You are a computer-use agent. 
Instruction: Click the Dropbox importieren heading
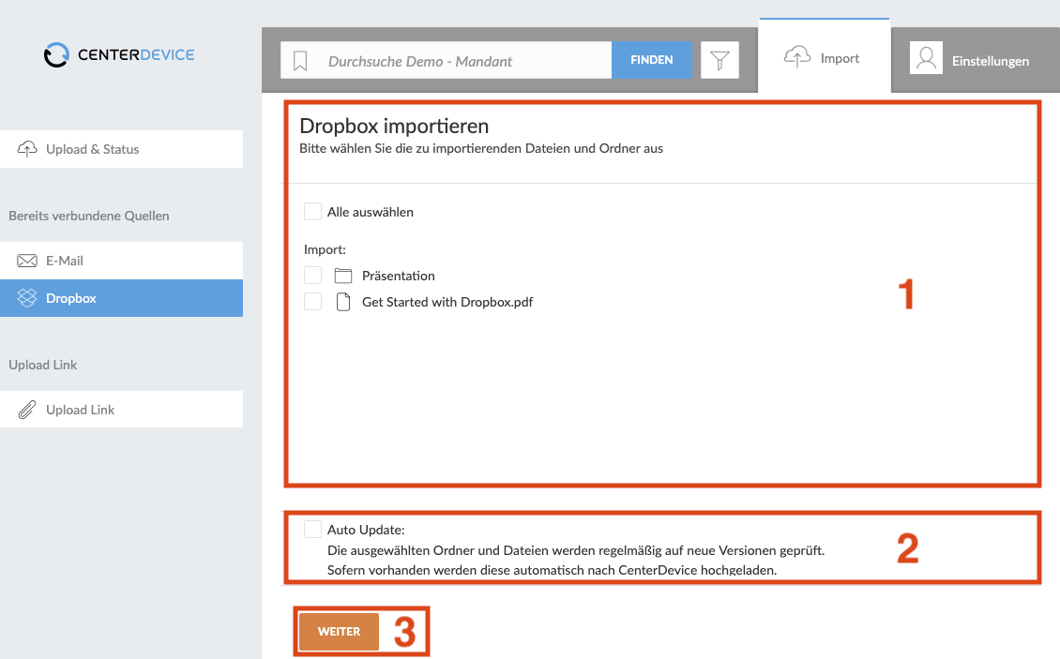(394, 127)
